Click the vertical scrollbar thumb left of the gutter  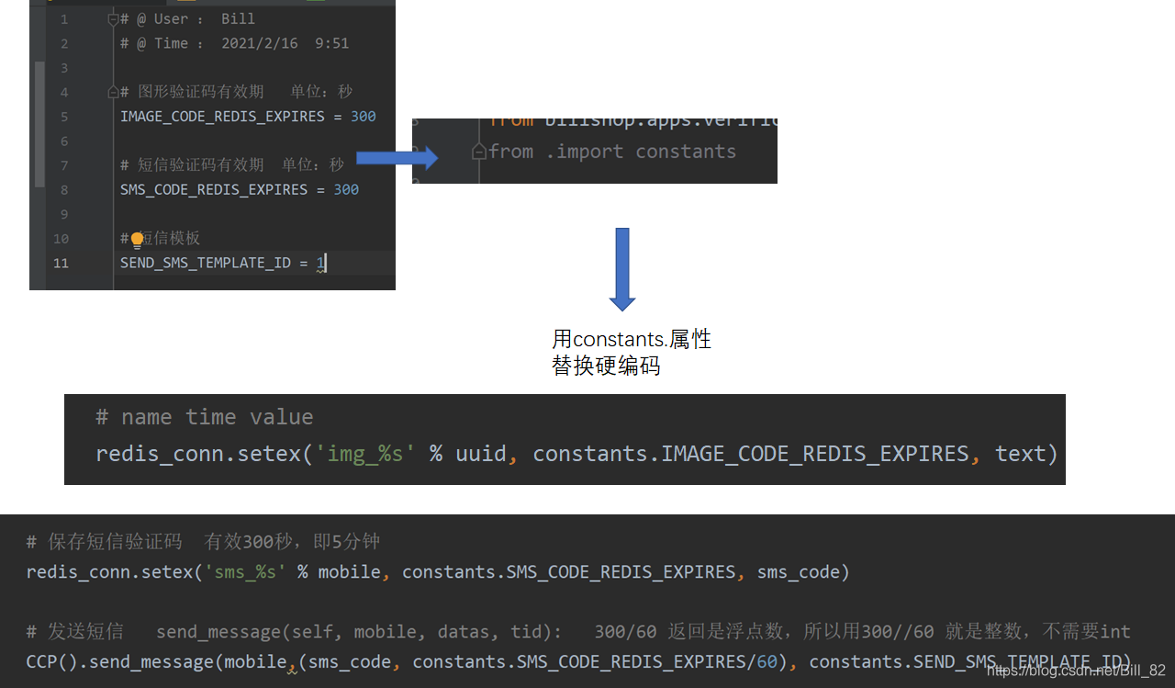pos(39,124)
